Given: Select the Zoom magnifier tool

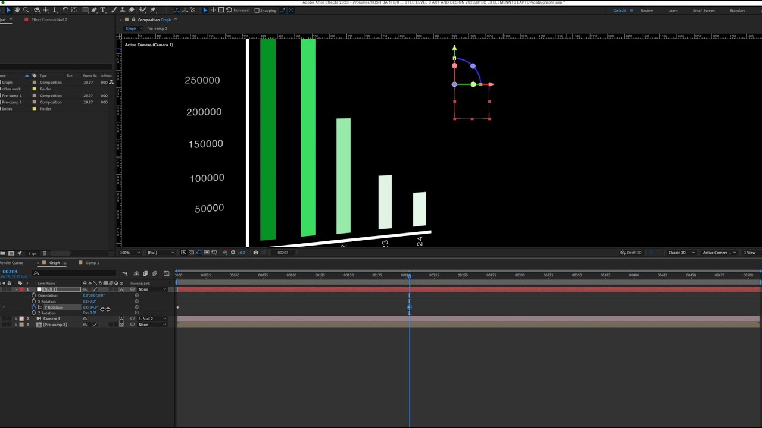Looking at the screenshot, I should [x=26, y=10].
